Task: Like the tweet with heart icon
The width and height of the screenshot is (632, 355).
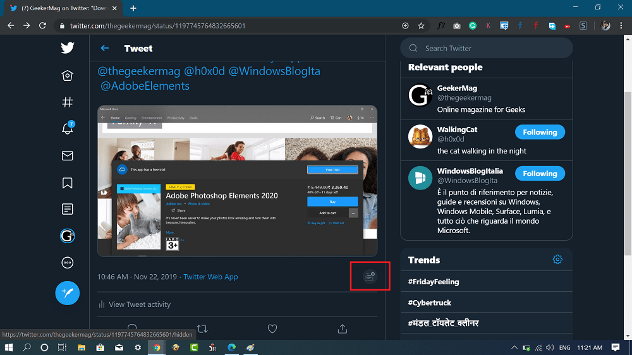Action: click(272, 329)
